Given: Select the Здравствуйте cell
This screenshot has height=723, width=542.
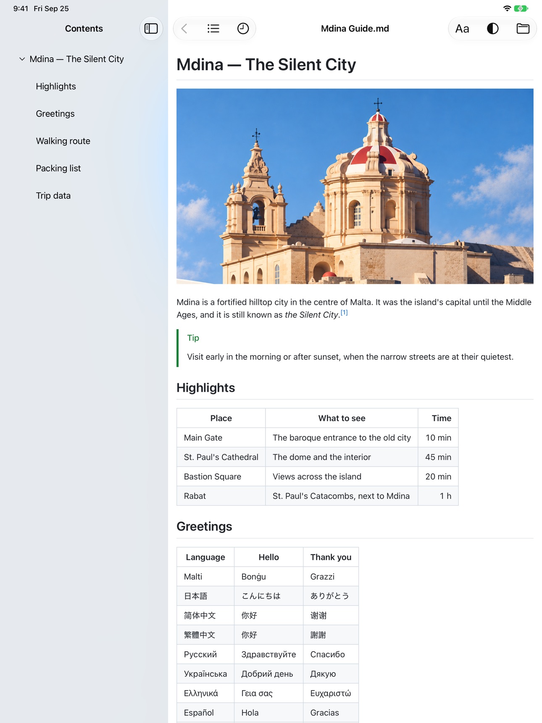Looking at the screenshot, I should pos(268,654).
